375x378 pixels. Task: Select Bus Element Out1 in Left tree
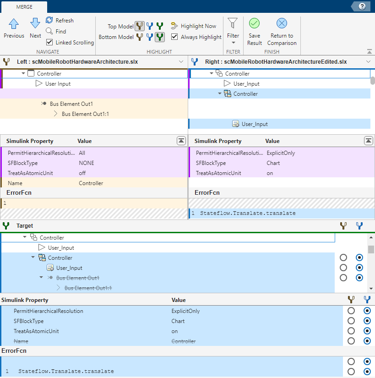(71, 104)
